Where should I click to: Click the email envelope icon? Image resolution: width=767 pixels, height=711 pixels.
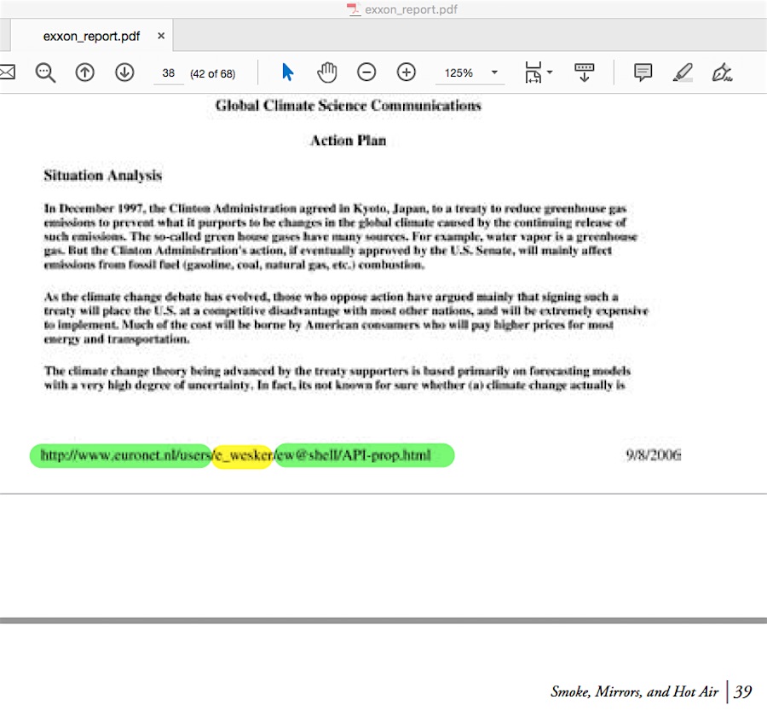click(x=7, y=72)
